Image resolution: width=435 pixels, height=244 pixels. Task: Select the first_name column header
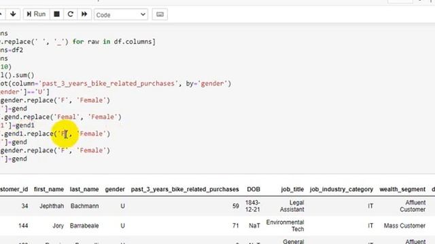[49, 189]
